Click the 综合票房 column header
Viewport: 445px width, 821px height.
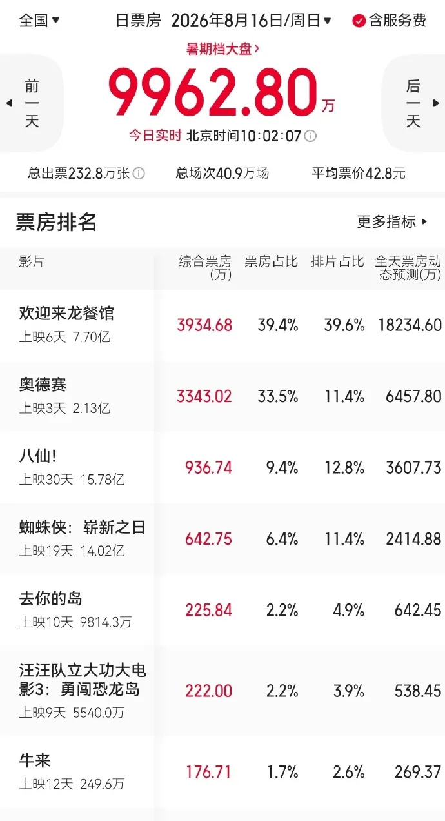(204, 268)
